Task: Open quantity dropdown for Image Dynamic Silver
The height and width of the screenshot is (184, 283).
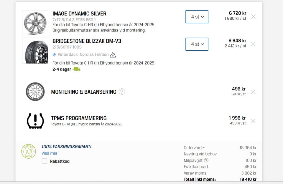Action: [x=197, y=17]
